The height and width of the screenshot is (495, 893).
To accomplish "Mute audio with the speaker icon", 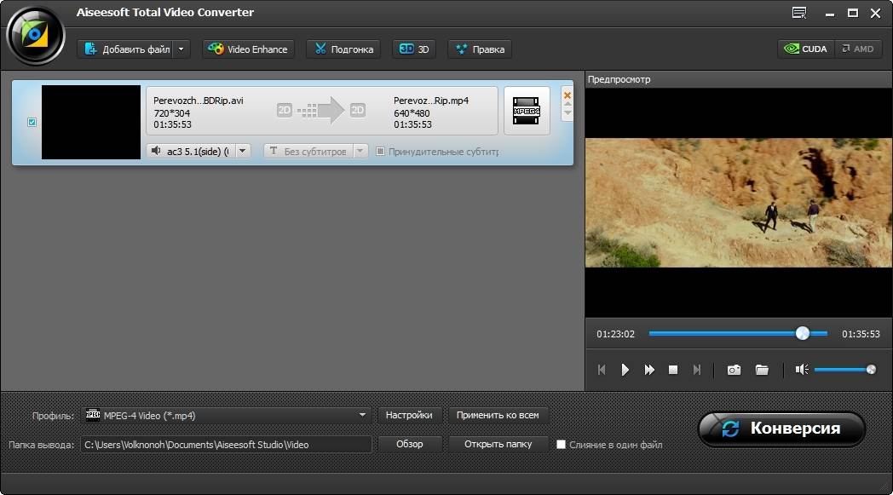I will [x=802, y=370].
